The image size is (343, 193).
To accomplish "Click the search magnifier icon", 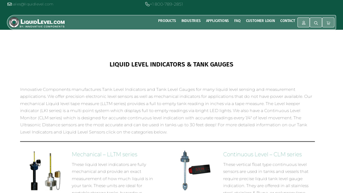I will pyautogui.click(x=316, y=23).
